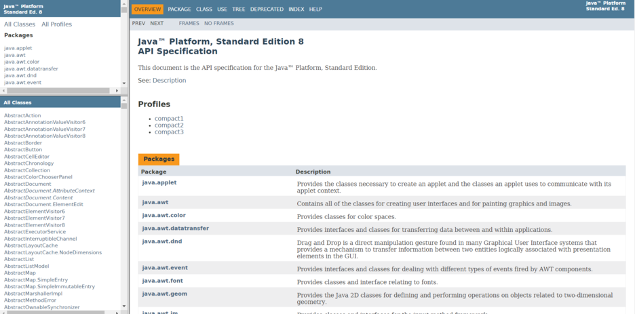This screenshot has width=635, height=314.
Task: Click the FRAMES link
Action: (189, 24)
